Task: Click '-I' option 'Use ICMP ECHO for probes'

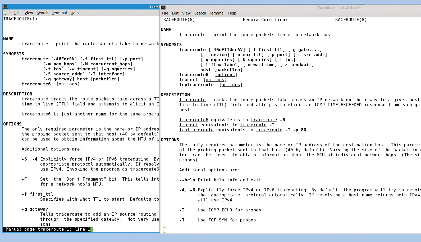Action: (220, 210)
